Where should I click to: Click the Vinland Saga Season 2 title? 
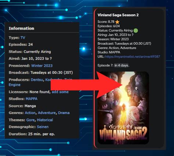[x=118, y=15]
